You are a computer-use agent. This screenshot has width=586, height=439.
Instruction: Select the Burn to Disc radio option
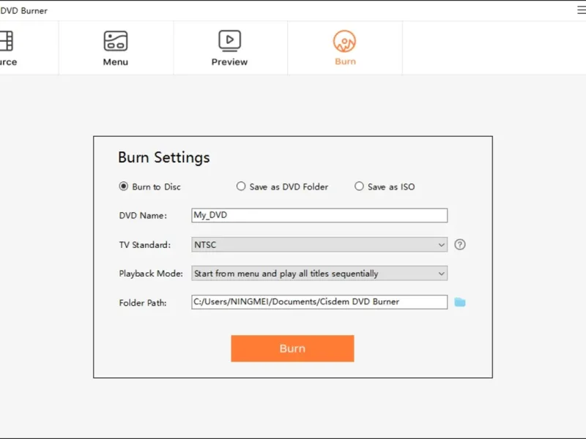[x=149, y=187]
